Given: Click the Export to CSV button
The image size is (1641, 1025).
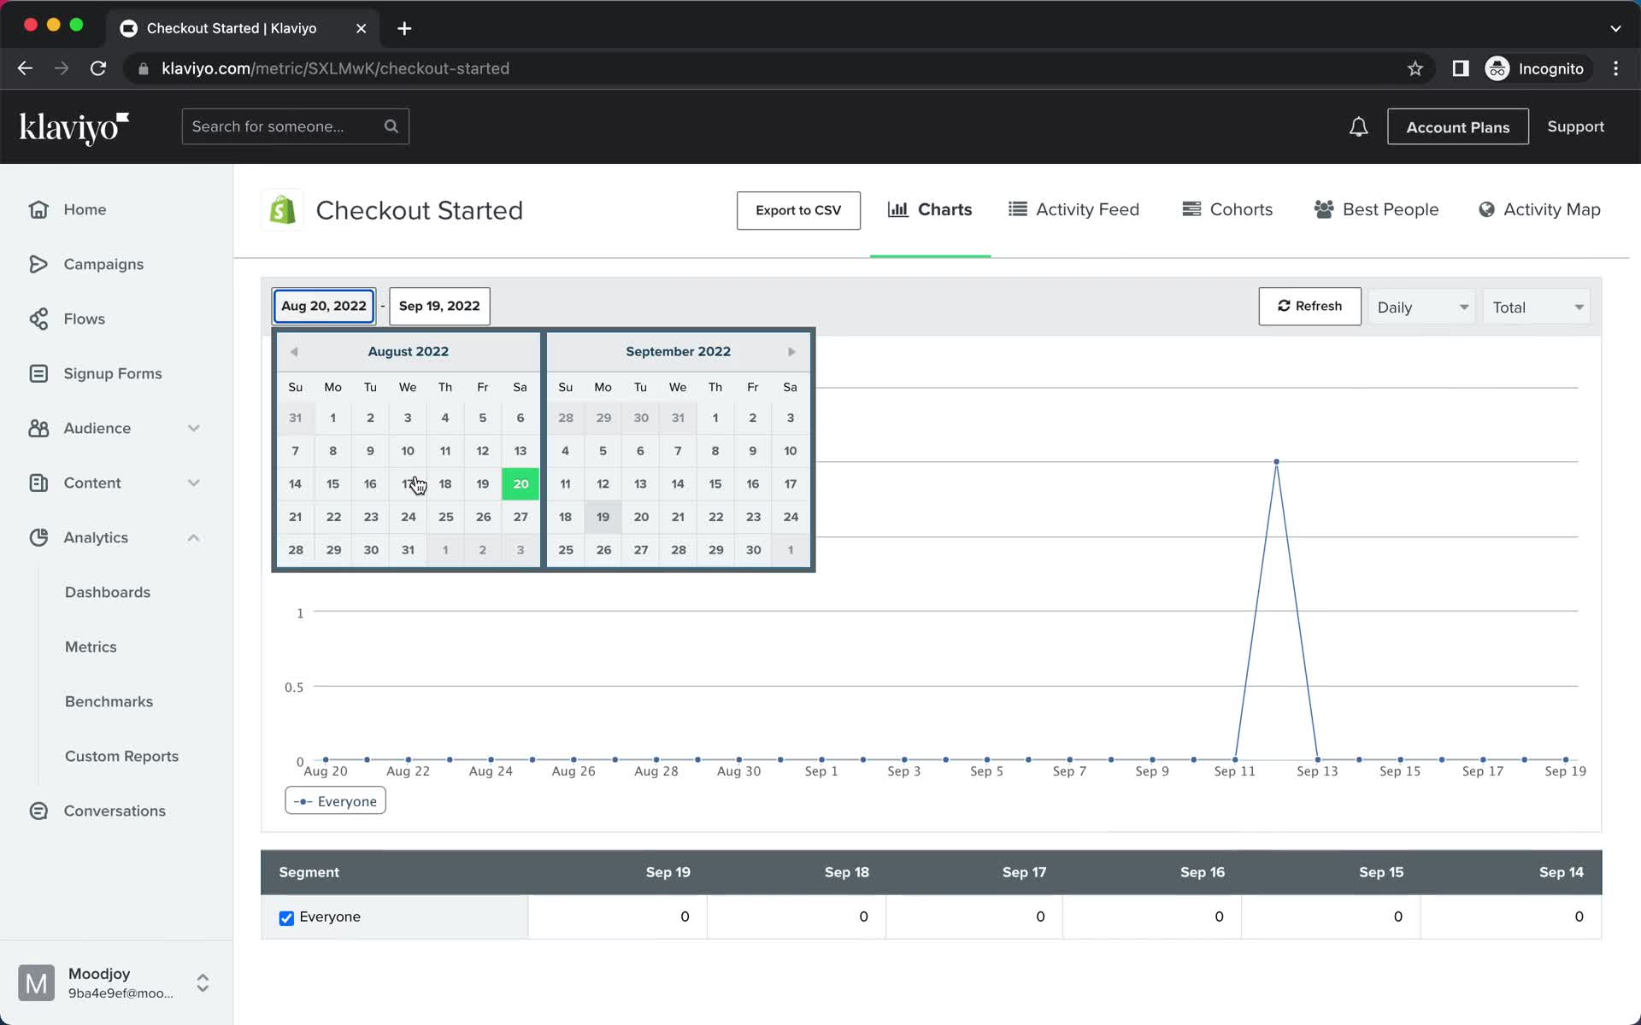Looking at the screenshot, I should tap(798, 209).
